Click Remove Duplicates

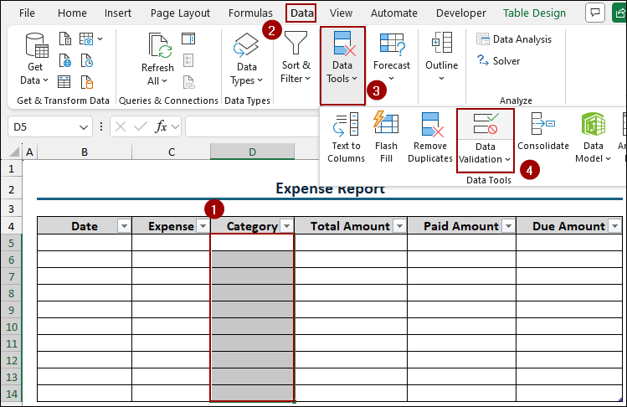point(430,137)
